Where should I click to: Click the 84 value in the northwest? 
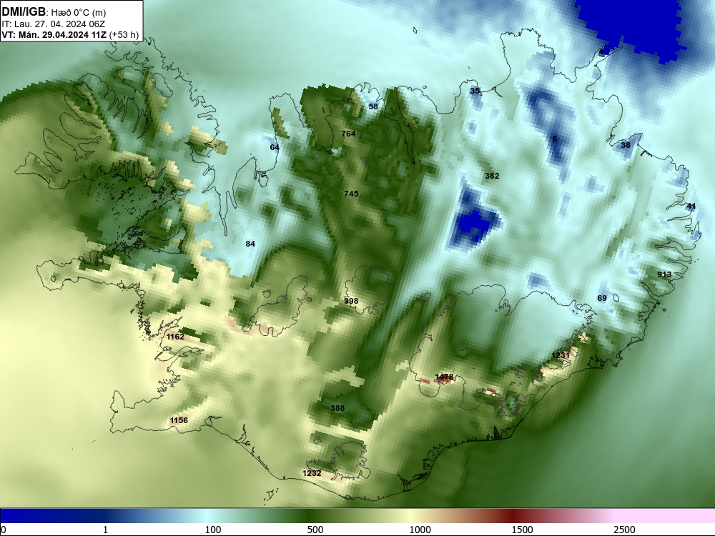250,244
